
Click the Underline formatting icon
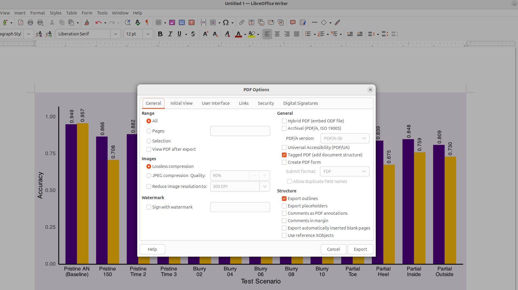(179, 34)
